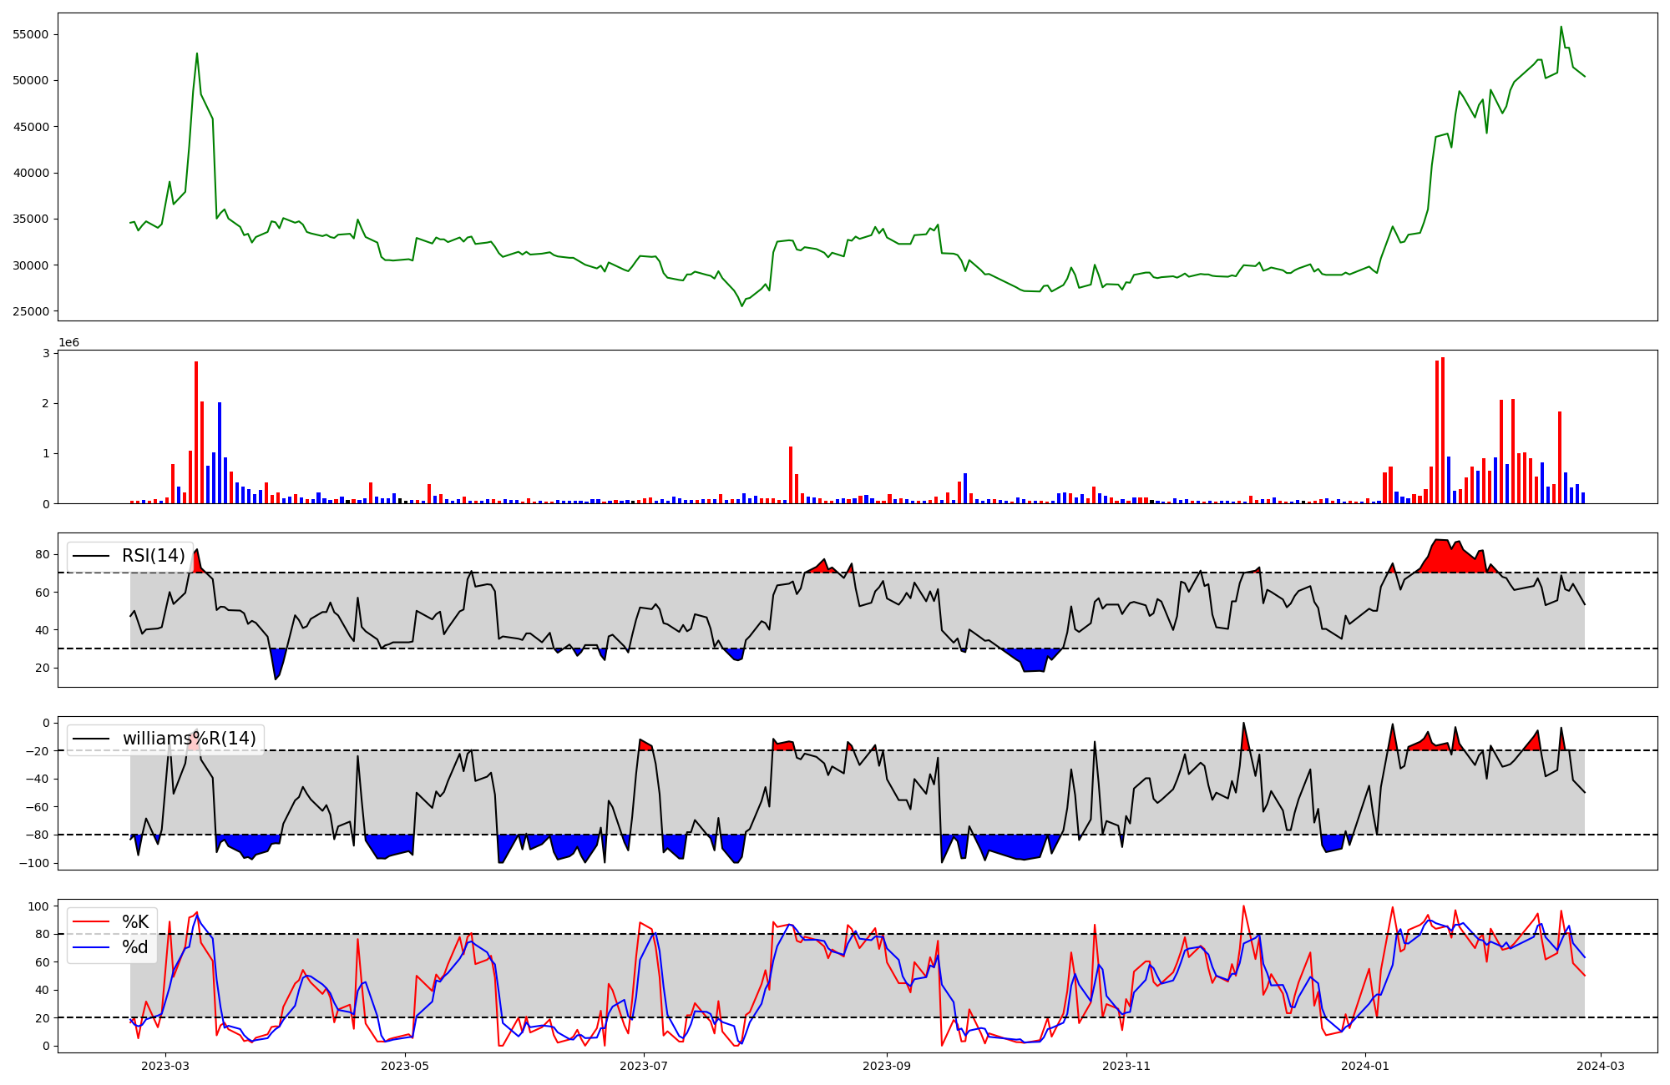Click the 55000 price axis label
The height and width of the screenshot is (1085, 1670).
(30, 34)
